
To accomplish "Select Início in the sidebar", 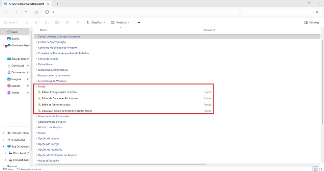I will pyautogui.click(x=15, y=32).
